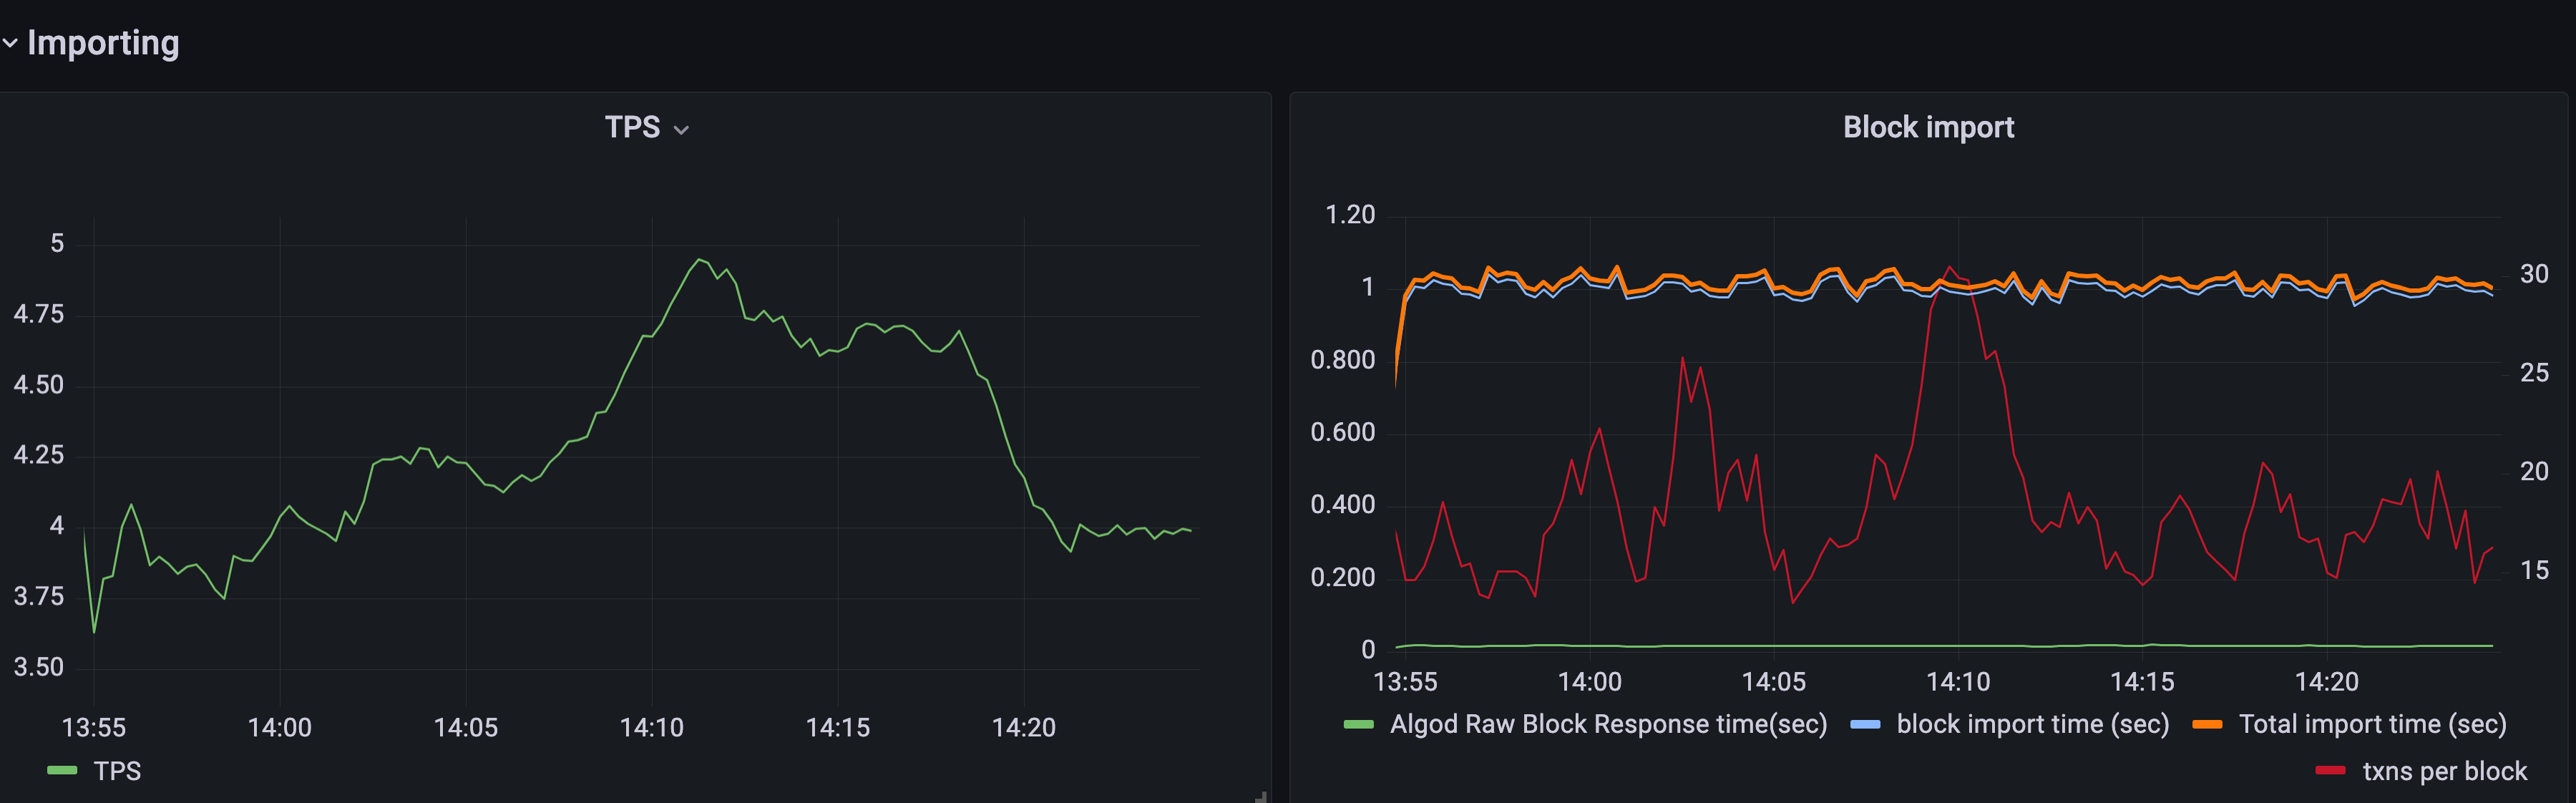
Task: Click the highest peak of TPS line
Action: tap(699, 260)
